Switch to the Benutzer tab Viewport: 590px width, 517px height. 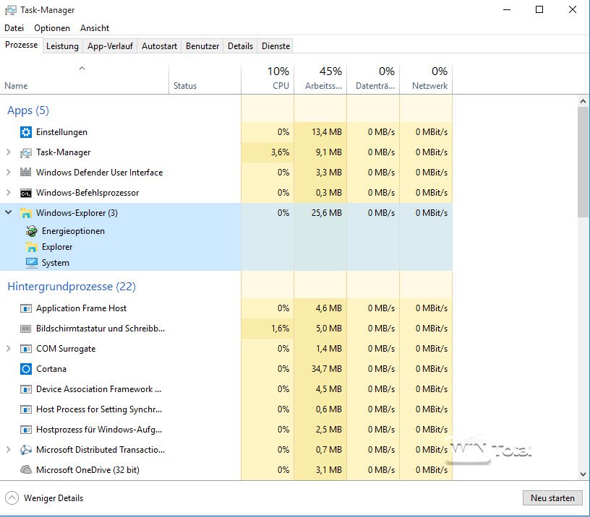click(202, 46)
